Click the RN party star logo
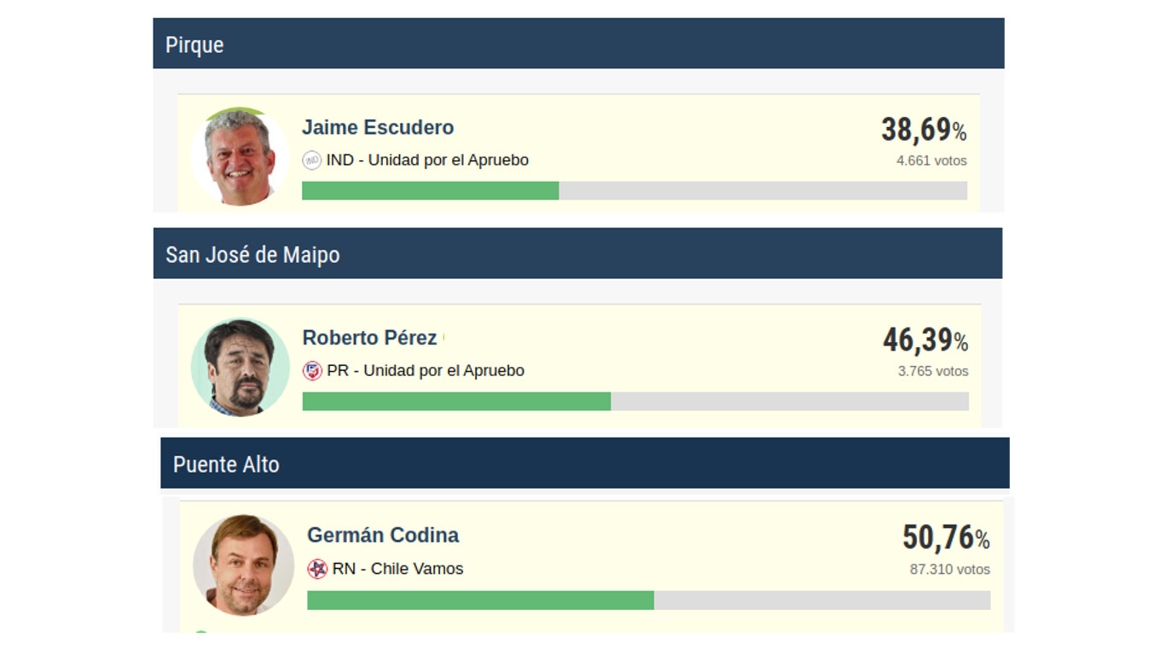The width and height of the screenshot is (1165, 655). (317, 569)
